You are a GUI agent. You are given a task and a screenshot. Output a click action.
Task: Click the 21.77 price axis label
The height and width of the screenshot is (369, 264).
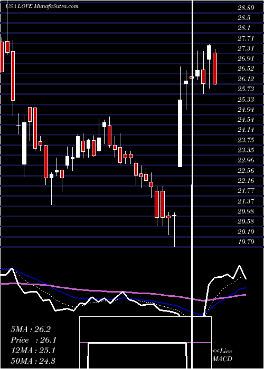pos(246,191)
